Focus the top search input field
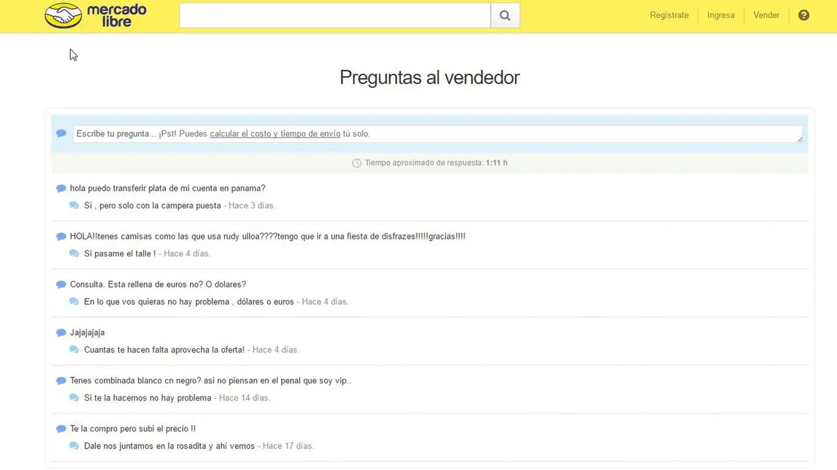837x470 pixels. tap(335, 15)
